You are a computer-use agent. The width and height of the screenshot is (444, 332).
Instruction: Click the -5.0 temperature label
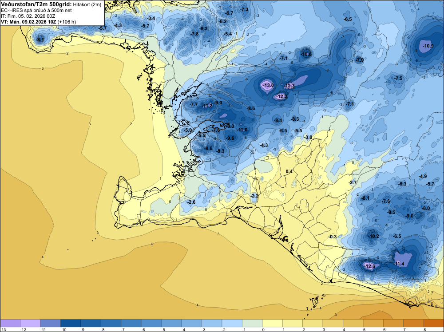click(188, 130)
